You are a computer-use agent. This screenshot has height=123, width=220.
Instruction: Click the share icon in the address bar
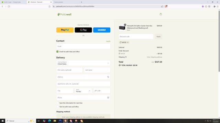tap(162, 6)
